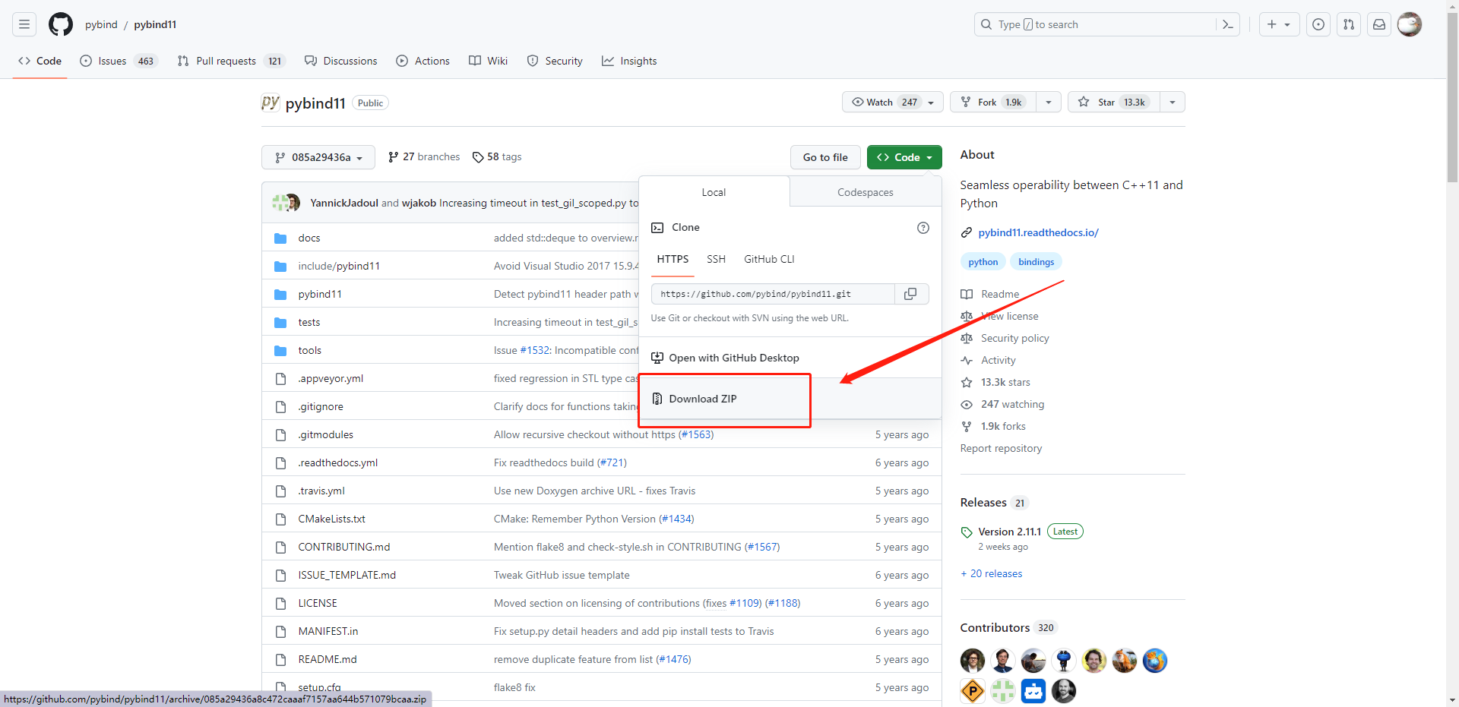Click the python topic tag
1459x707 pixels.
983,262
